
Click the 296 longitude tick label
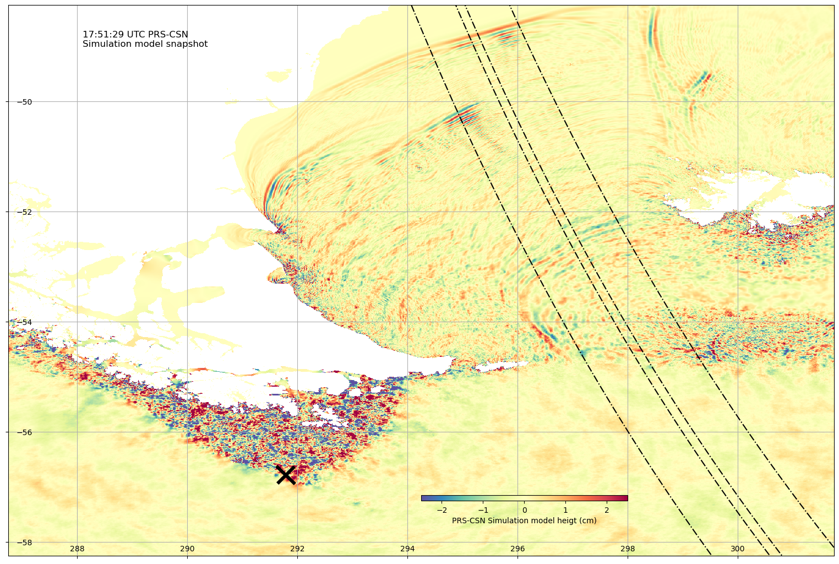[517, 549]
